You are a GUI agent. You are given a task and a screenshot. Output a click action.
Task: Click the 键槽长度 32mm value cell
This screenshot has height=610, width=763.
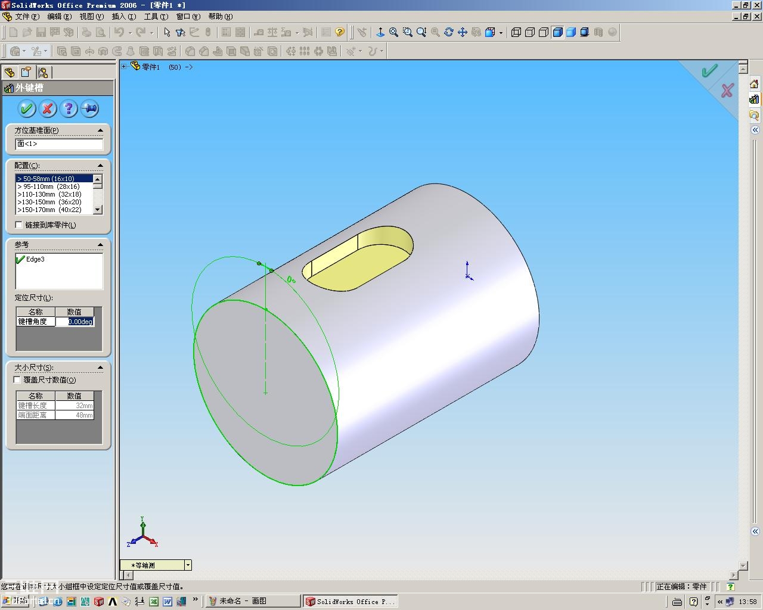[x=75, y=406]
